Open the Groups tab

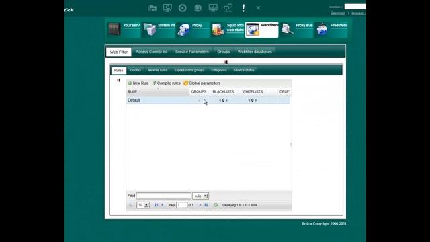click(223, 52)
